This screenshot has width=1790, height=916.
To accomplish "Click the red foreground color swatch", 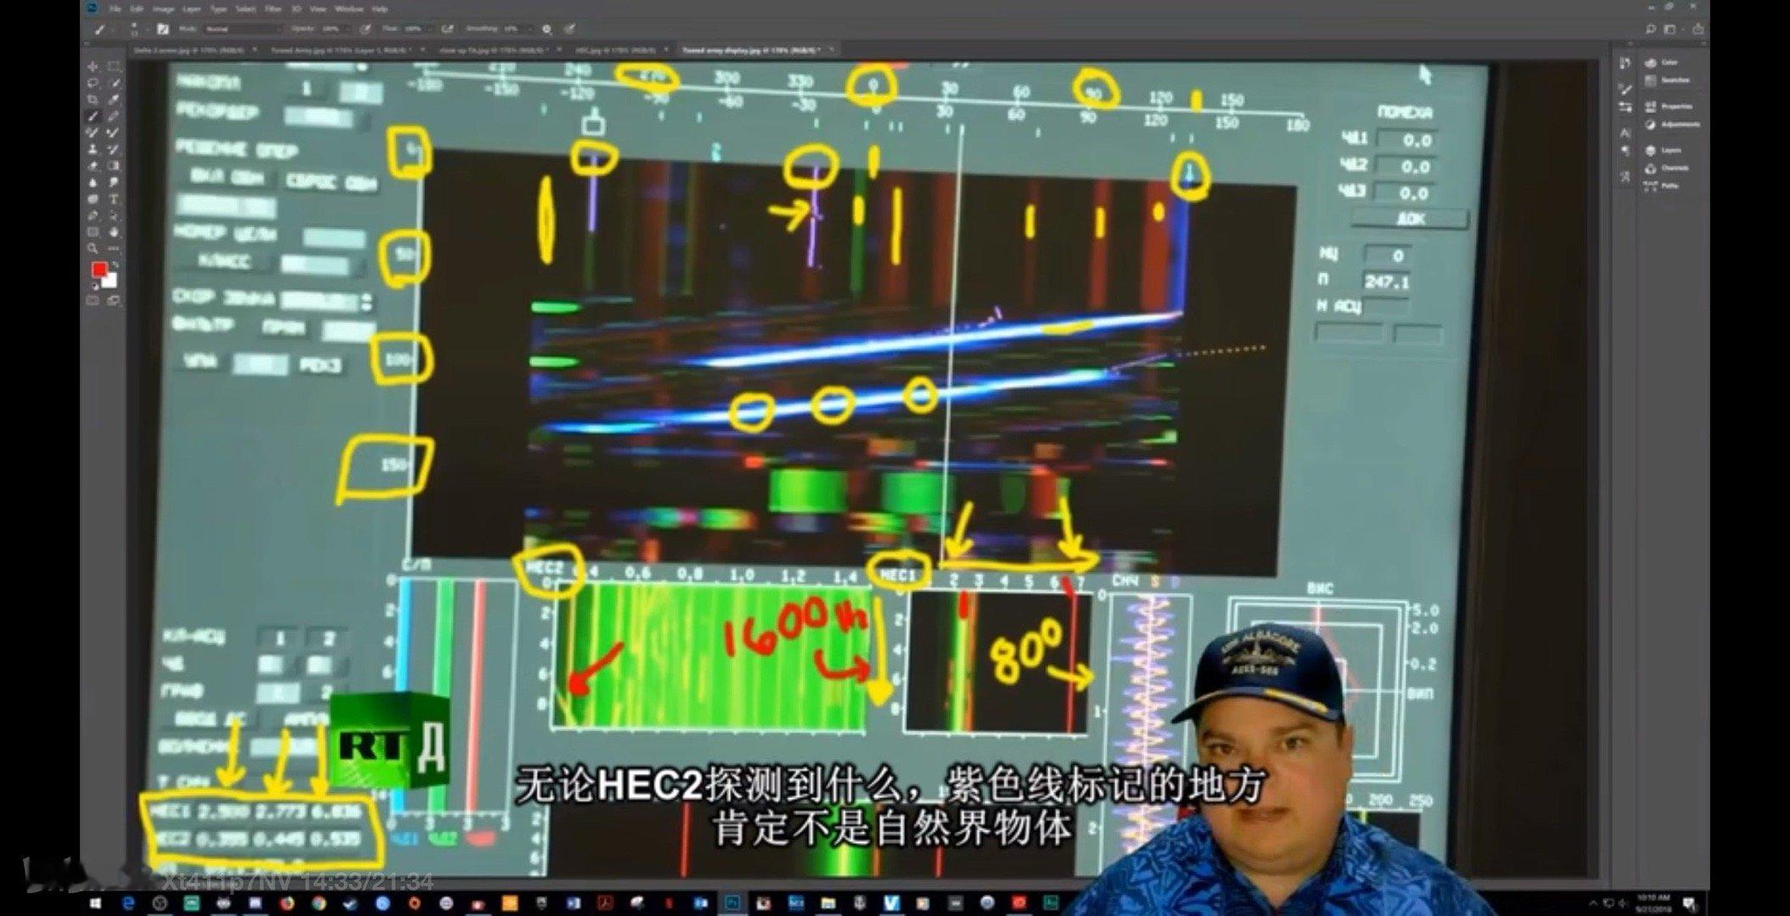I will [98, 269].
